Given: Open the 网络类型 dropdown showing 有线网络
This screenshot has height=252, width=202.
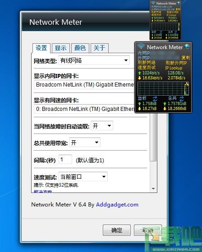Looking at the screenshot, I should tap(94, 60).
